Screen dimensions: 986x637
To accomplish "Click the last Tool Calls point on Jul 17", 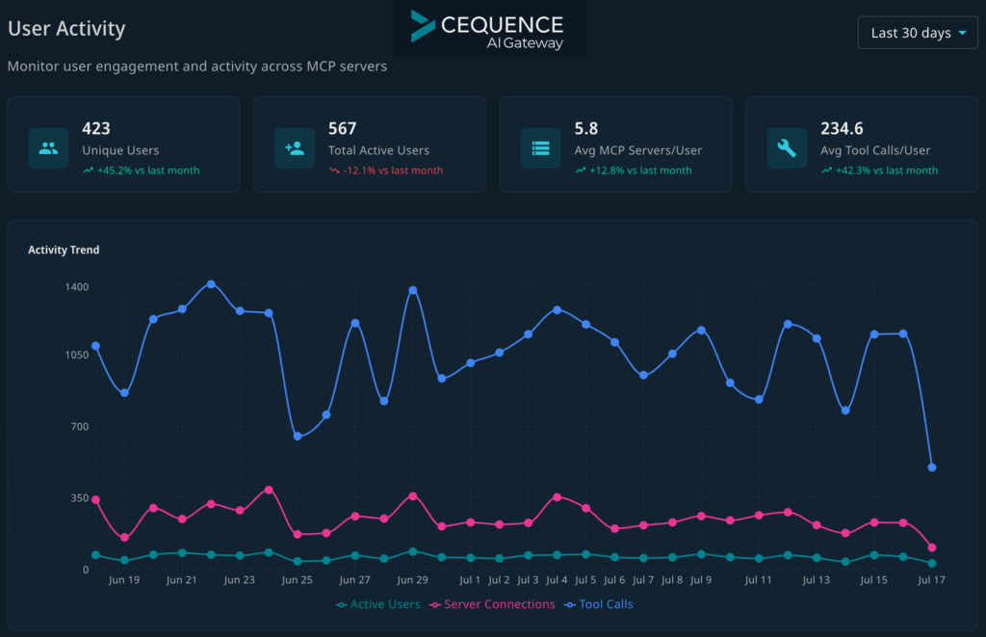I will [932, 467].
